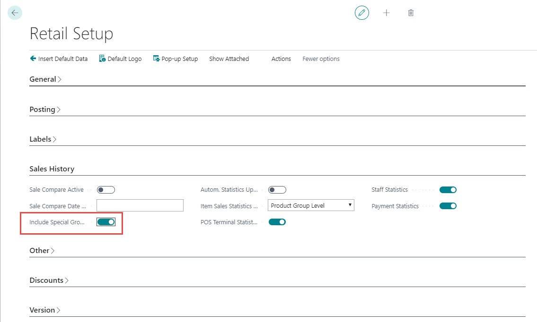Click the back arrow button

point(15,13)
